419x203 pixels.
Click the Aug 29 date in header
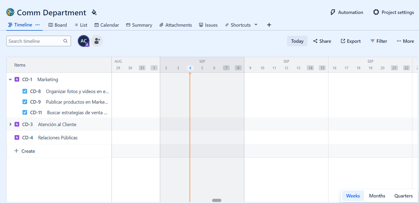point(118,68)
